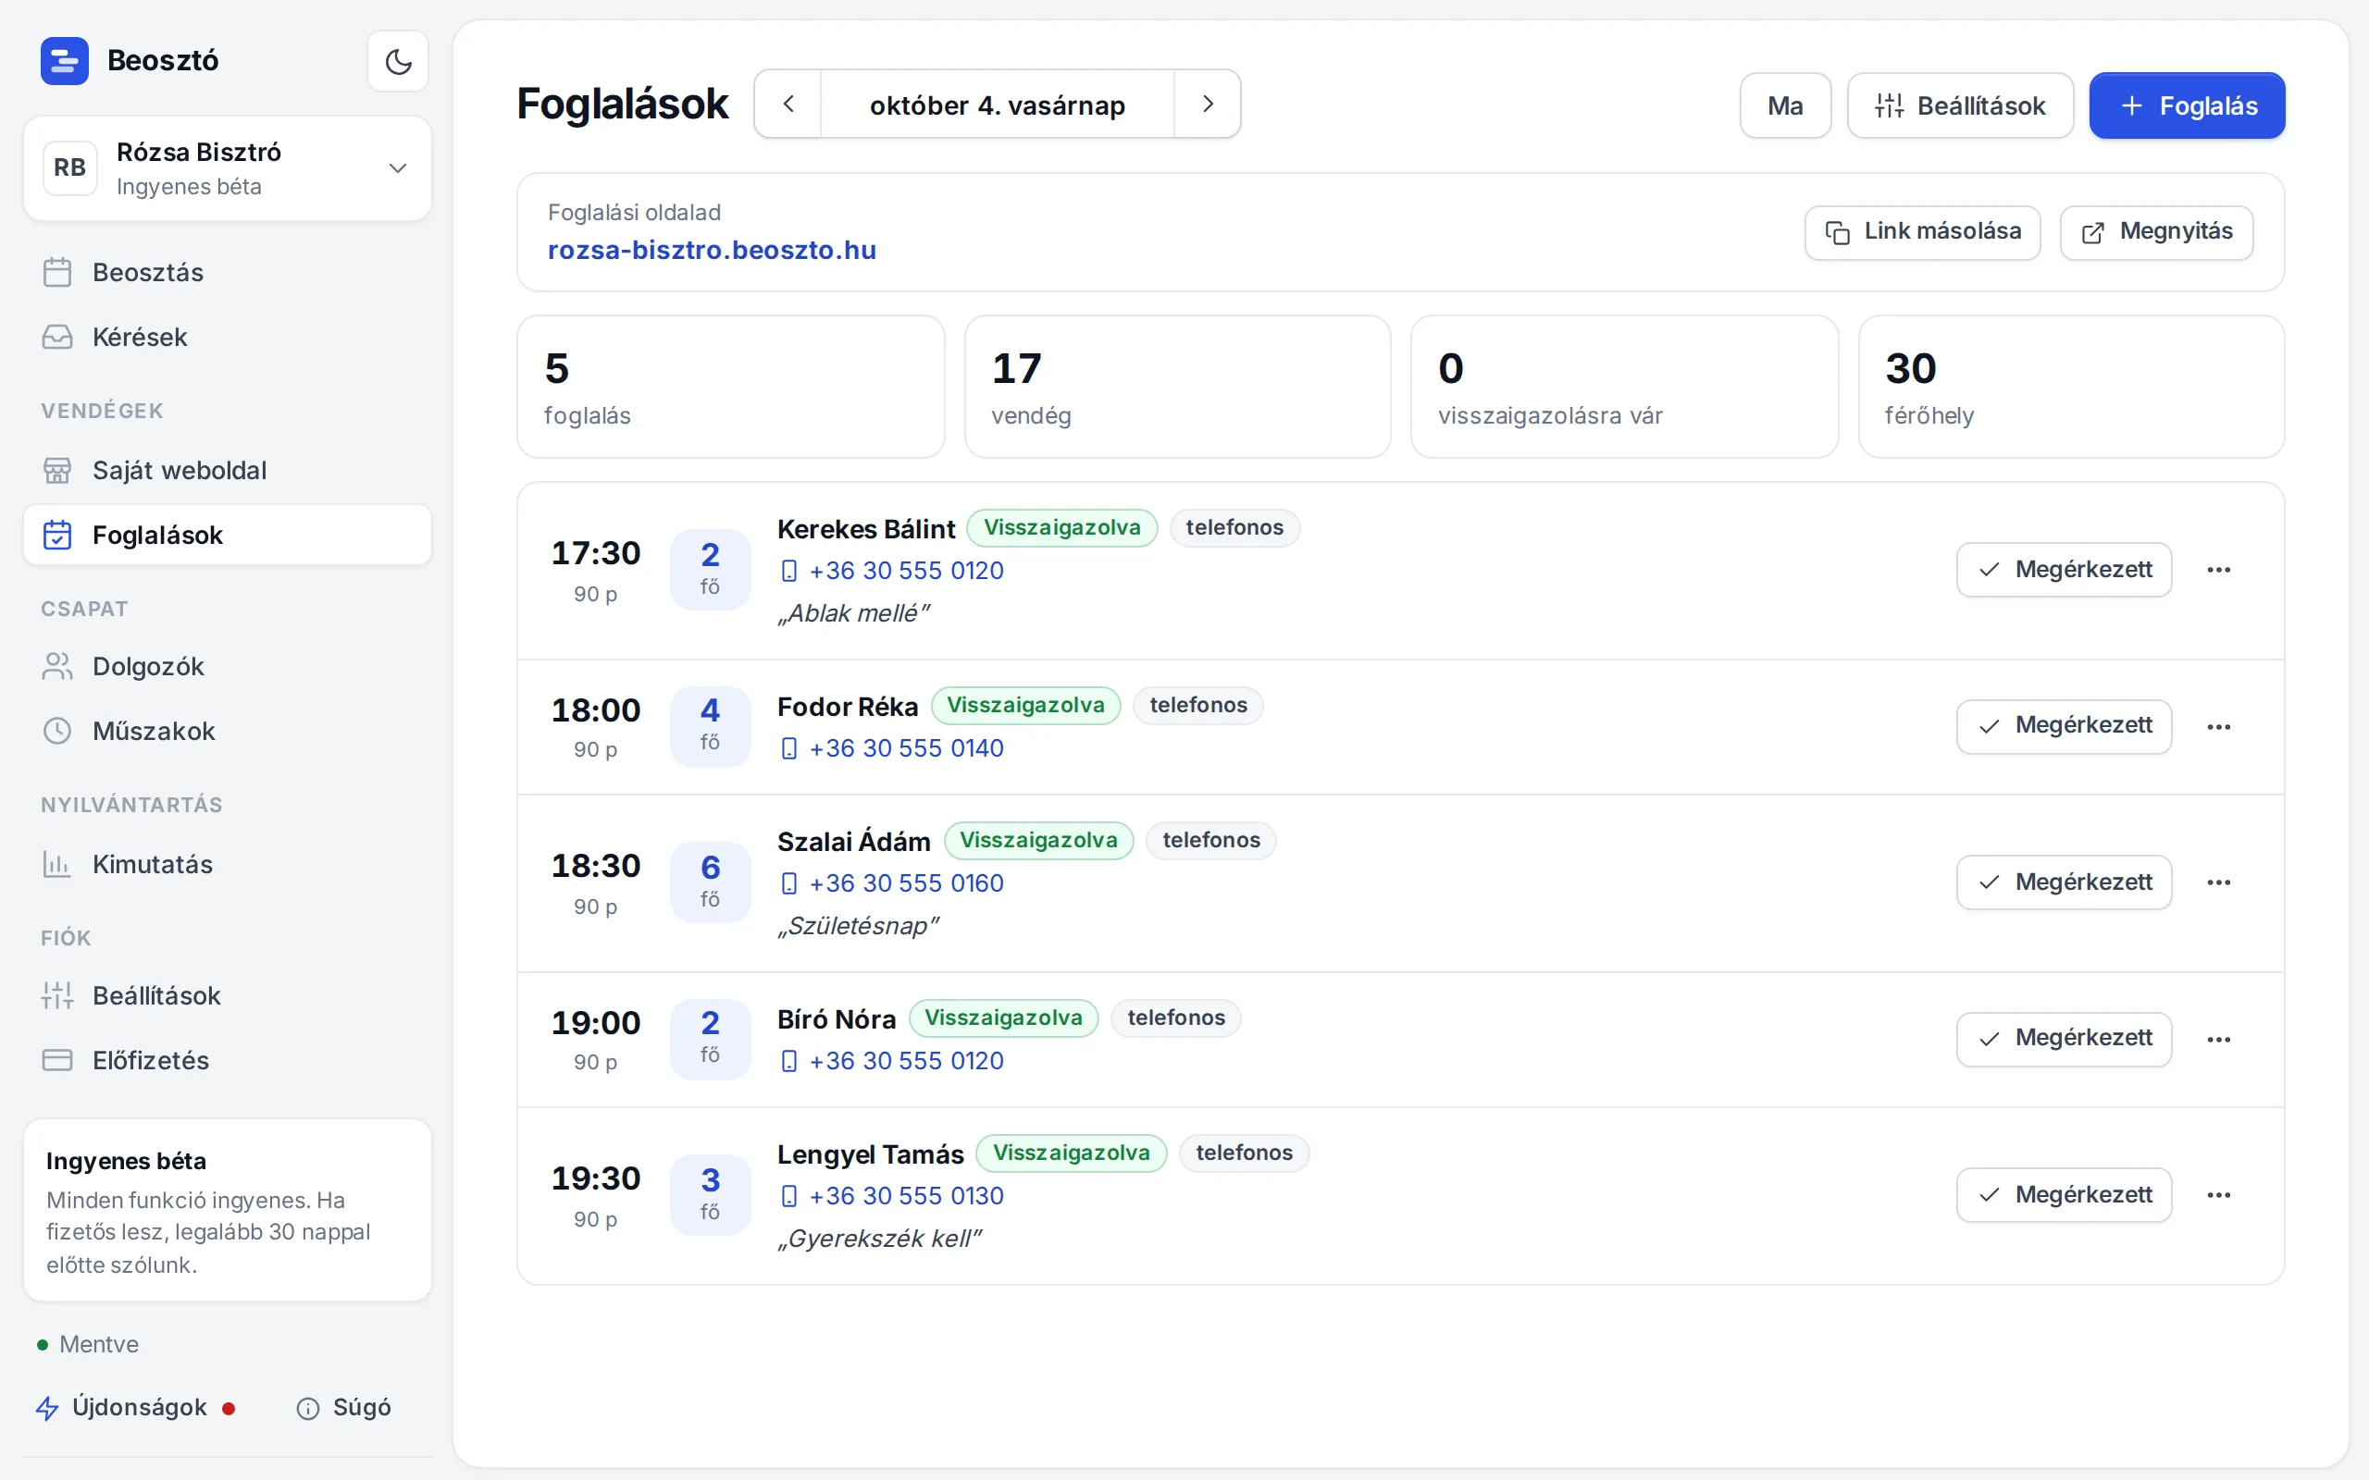Open more options for Lengyel Tamás
The width and height of the screenshot is (2369, 1480).
point(2218,1194)
